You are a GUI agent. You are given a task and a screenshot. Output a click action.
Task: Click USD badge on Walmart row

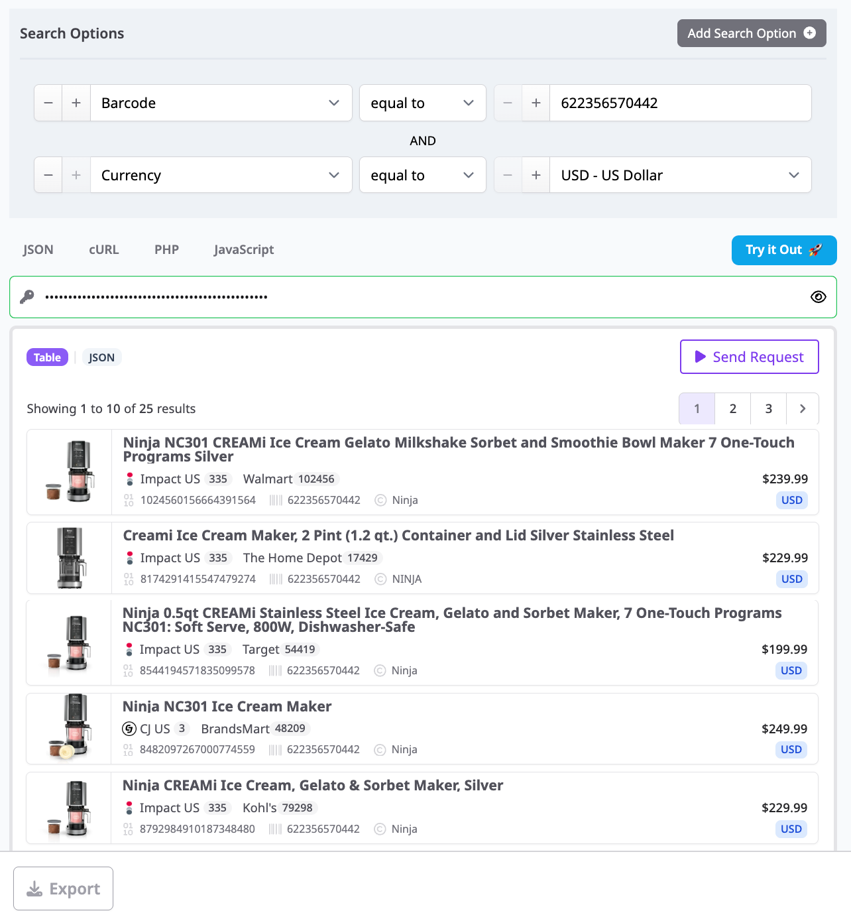tap(792, 500)
